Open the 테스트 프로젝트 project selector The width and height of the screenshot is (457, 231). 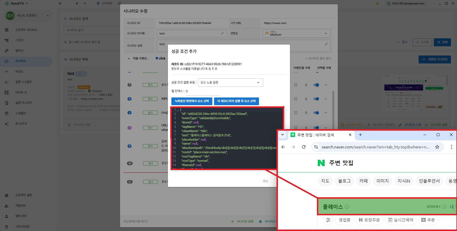(x=28, y=15)
